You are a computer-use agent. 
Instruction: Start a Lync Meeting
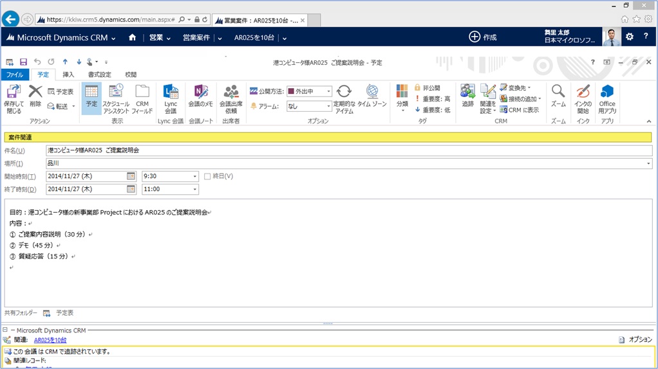click(171, 99)
